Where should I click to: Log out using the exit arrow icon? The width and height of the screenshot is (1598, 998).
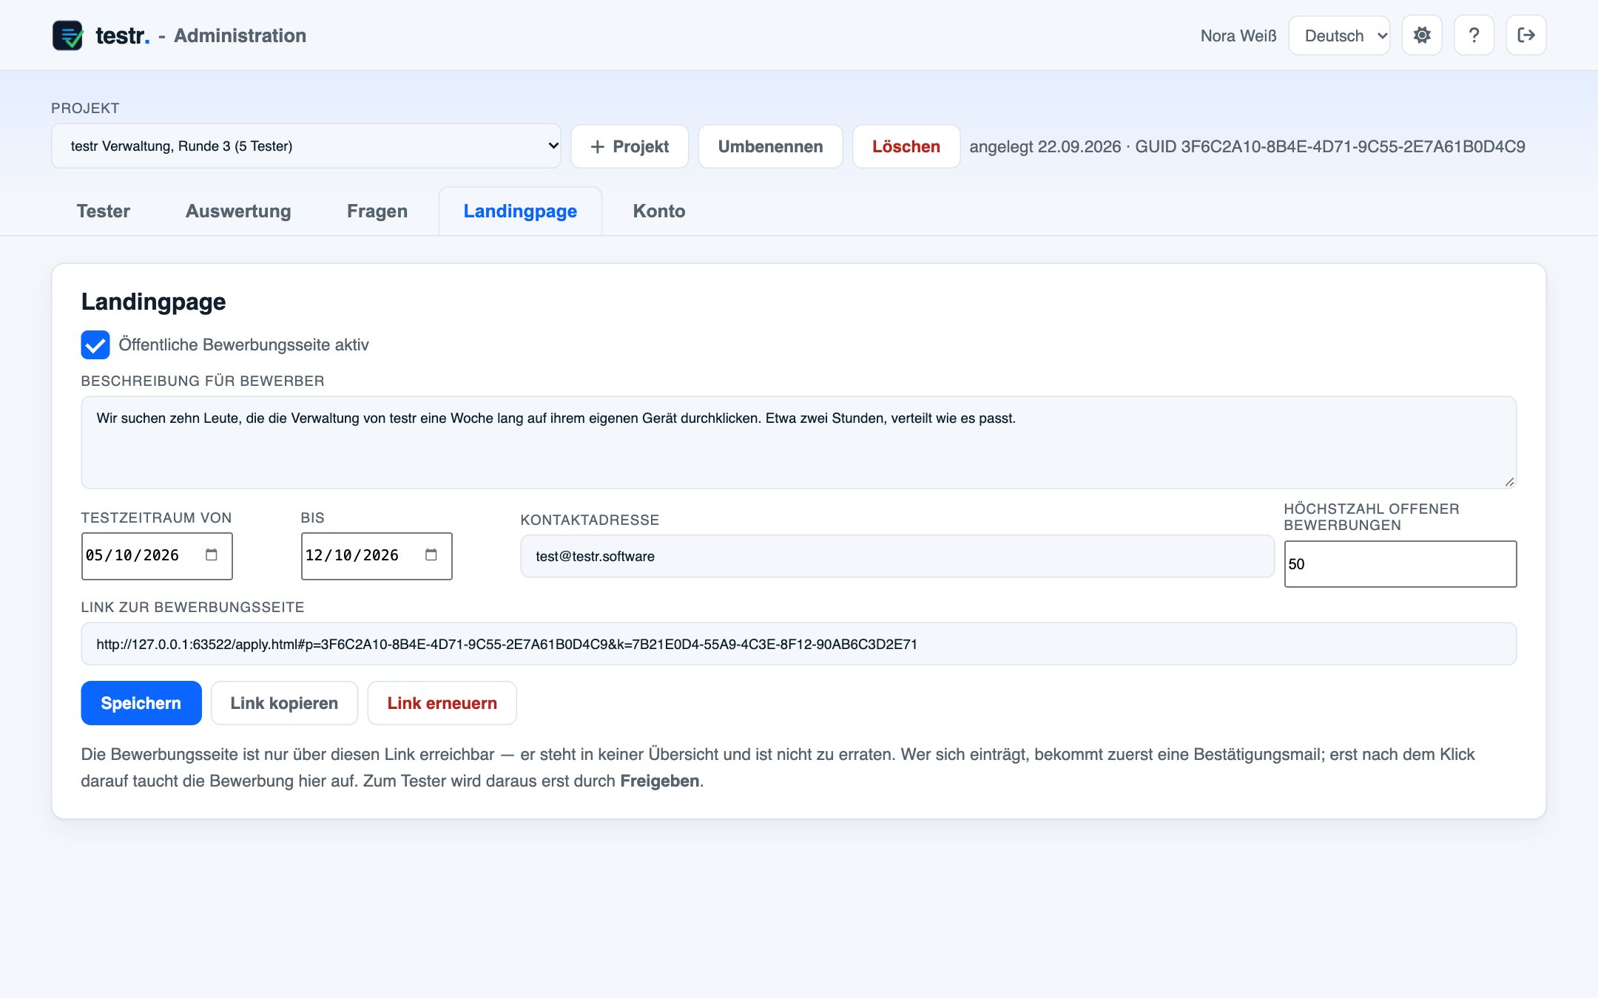(x=1526, y=35)
